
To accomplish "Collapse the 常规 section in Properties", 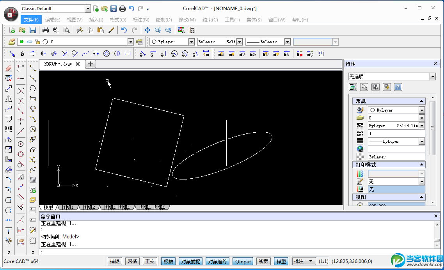I will [421, 101].
